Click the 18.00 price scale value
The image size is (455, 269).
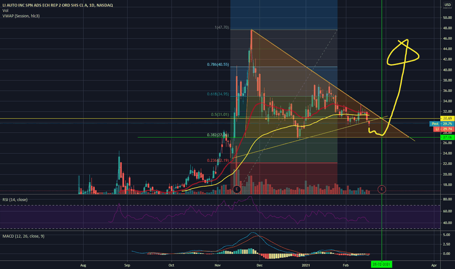tap(448, 185)
